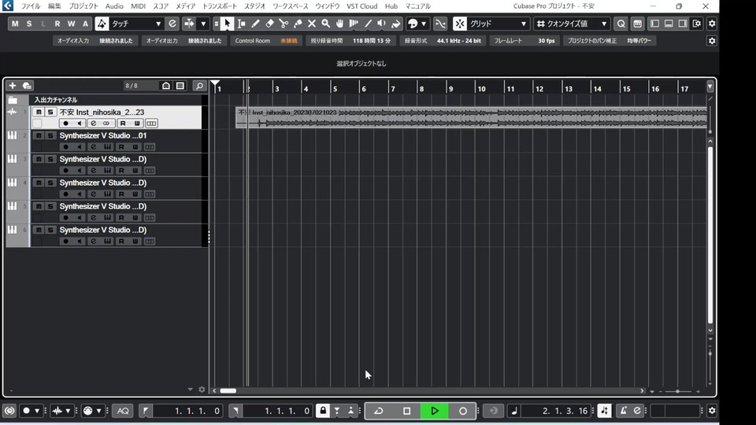Select the Comp hand tool
Image resolution: width=756 pixels, height=425 pixels.
coord(339,24)
